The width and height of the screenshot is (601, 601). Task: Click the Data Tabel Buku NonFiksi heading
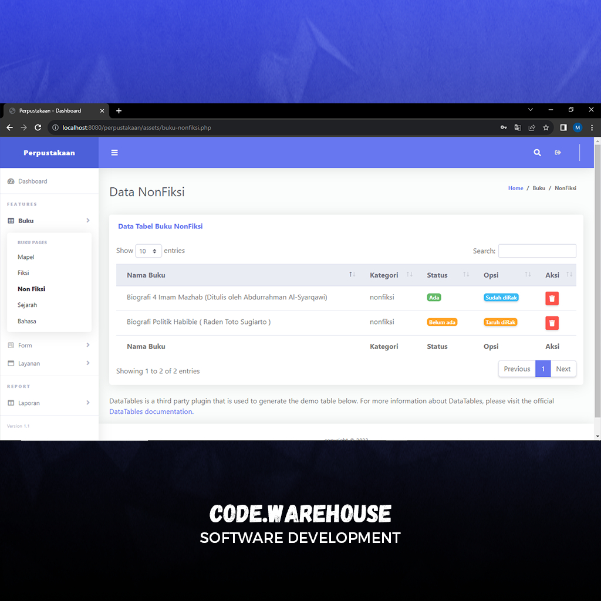click(160, 227)
